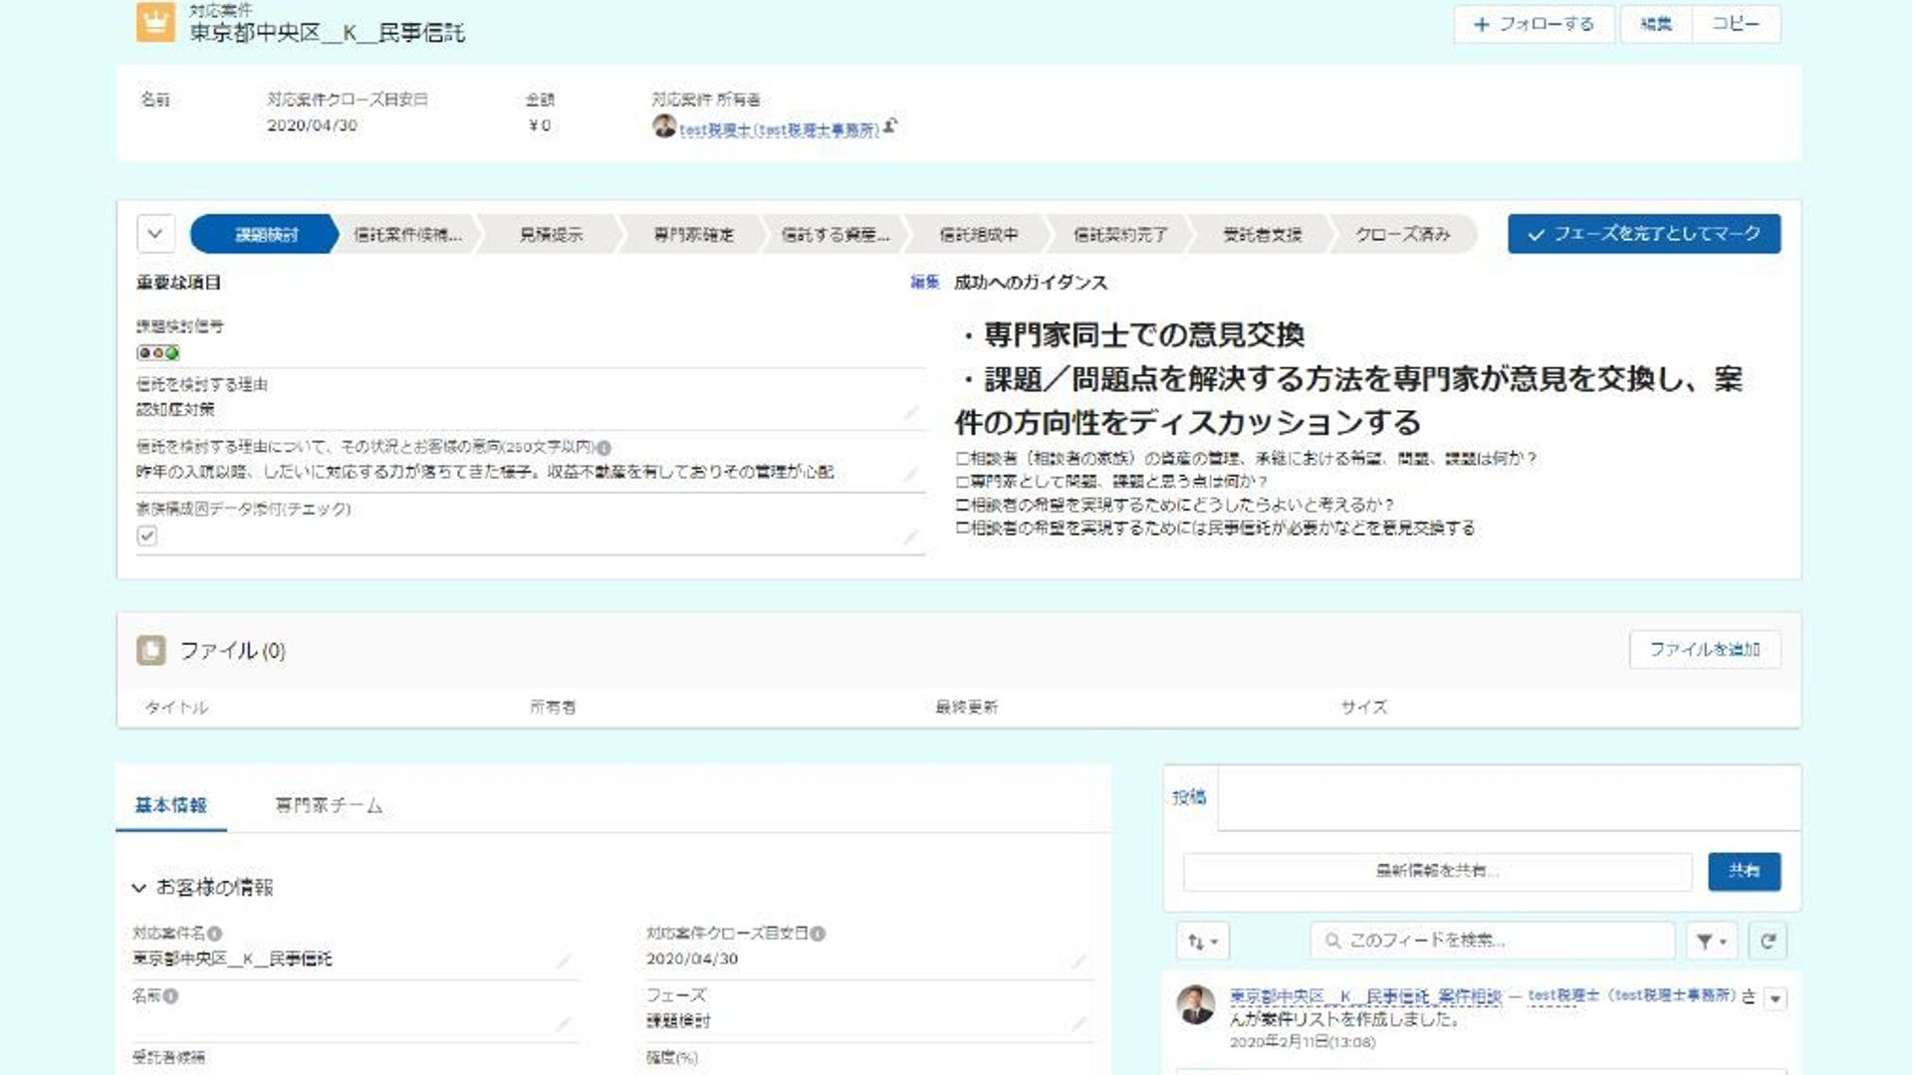Click the ¥0 amount value
Image resolution: width=1912 pixels, height=1075 pixels.
(540, 125)
